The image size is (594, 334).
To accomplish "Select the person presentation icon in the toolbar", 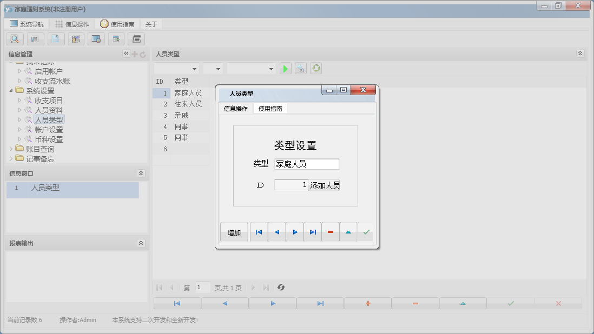I will (76, 39).
